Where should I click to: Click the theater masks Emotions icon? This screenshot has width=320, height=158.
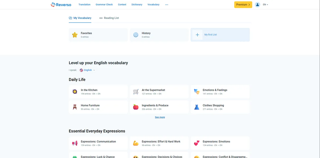(197, 92)
